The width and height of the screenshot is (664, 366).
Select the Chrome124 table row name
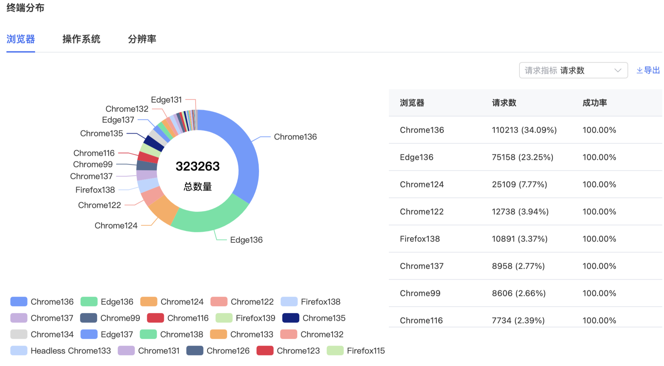422,184
